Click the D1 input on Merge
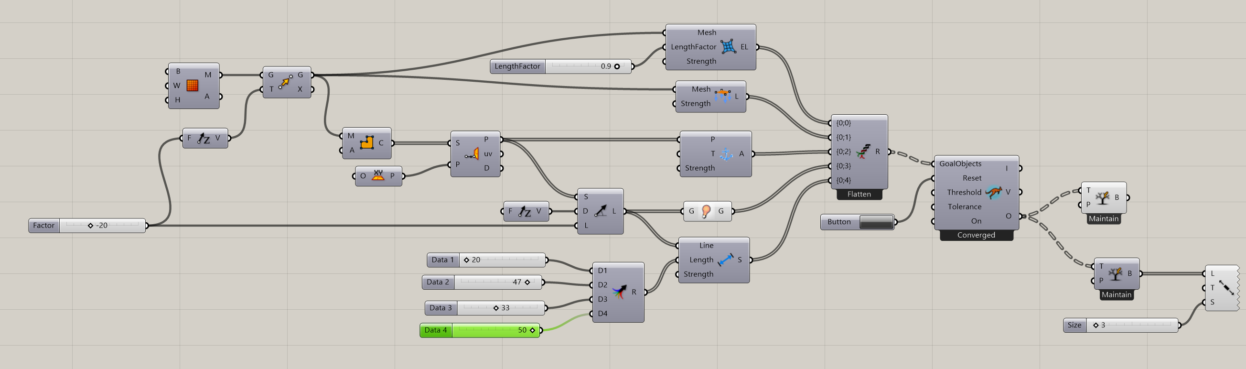The image size is (1246, 369). pyautogui.click(x=602, y=271)
